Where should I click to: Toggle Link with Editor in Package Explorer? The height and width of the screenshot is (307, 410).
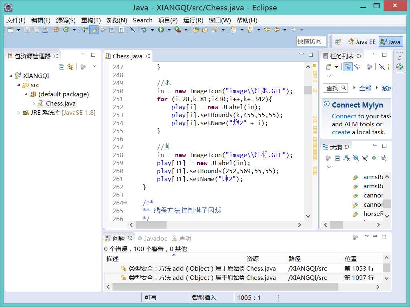70,67
